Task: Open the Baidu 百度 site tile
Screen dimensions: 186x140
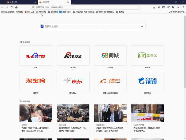Action: (x=36, y=55)
